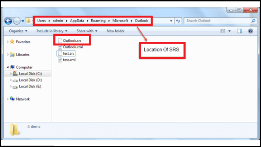The image size is (261, 147).
Task: Select Microsoft in the address path
Action: (120, 20)
